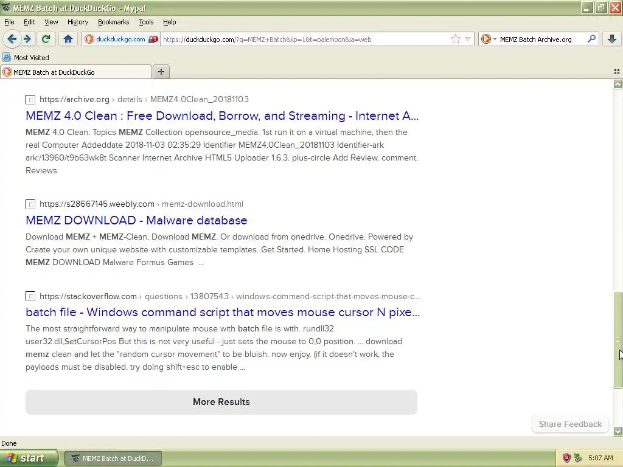Click the vertical scrollbar thumb
This screenshot has width=623, height=467.
[x=618, y=340]
